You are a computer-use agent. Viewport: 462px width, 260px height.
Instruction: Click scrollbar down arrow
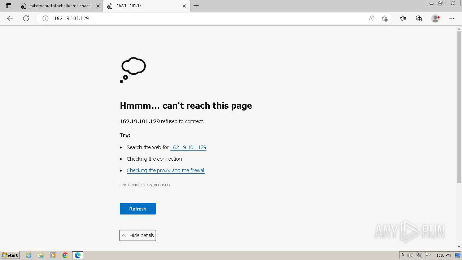[x=459, y=247]
